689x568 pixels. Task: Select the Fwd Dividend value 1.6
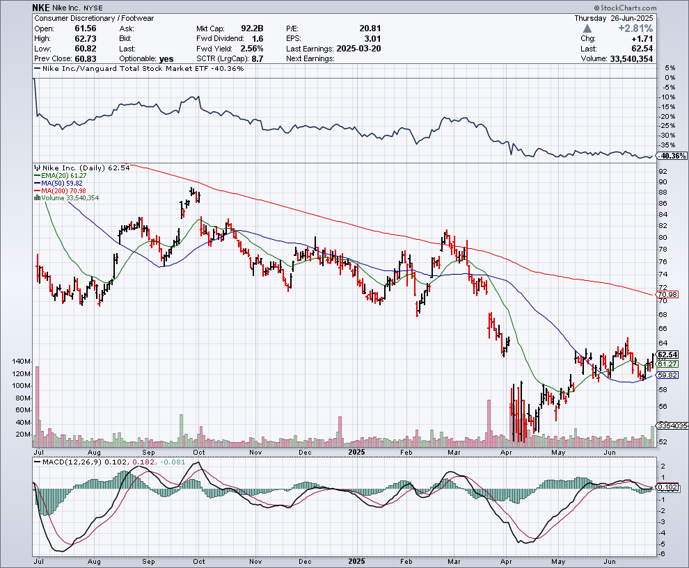coord(258,39)
